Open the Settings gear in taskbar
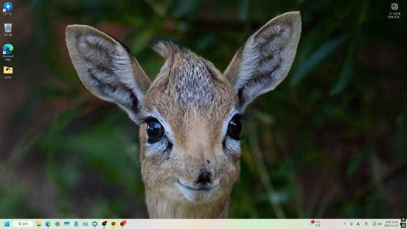This screenshot has height=229, width=407. [x=57, y=224]
